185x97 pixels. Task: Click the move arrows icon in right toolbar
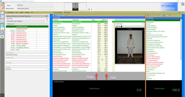(148, 16)
